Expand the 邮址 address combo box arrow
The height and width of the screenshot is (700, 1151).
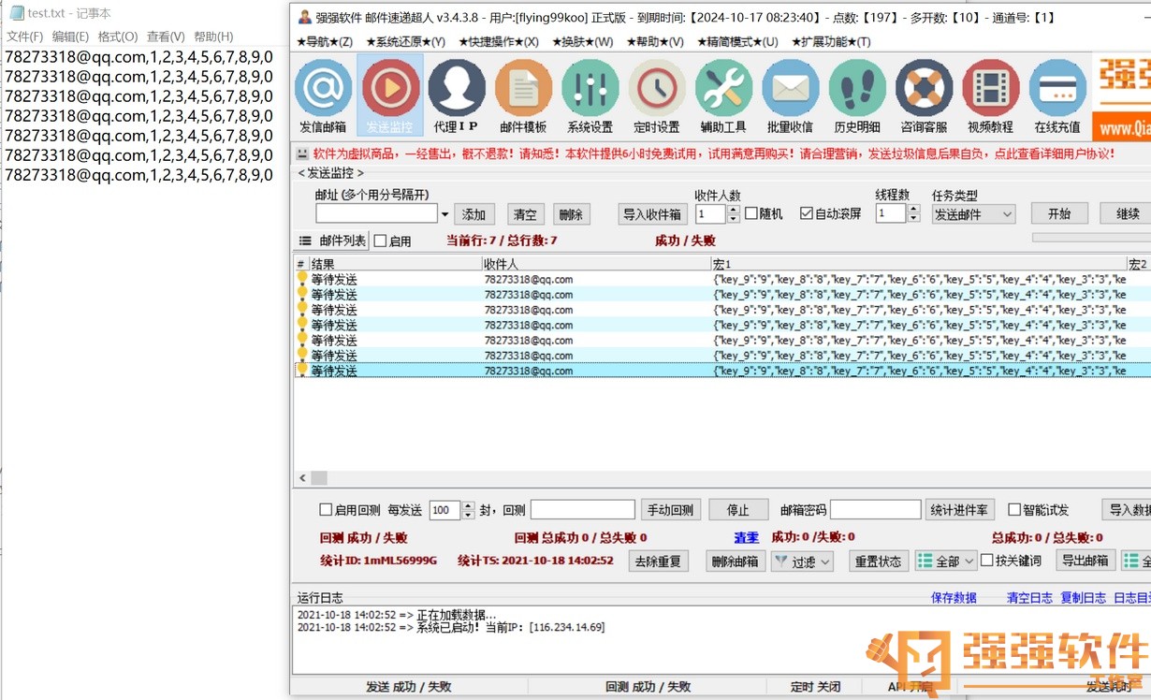444,214
